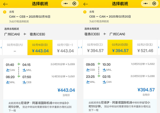160x113 pixels.
Task: Tap the trip summary CEB – CAN • 2025年02月20日
Action: (x=110, y=16)
